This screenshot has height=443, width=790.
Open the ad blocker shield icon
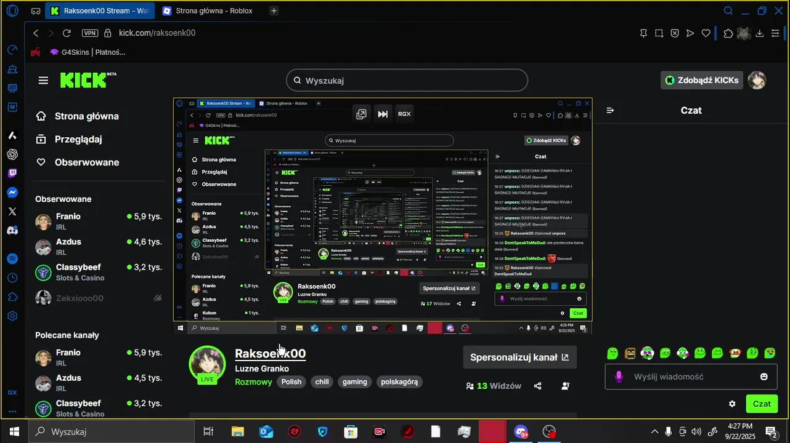[x=675, y=33]
